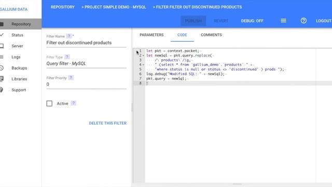Click the Logs list icon in sidebar

coord(2,57)
